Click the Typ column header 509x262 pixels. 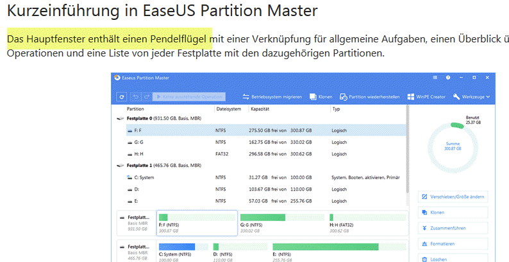pyautogui.click(x=337, y=109)
